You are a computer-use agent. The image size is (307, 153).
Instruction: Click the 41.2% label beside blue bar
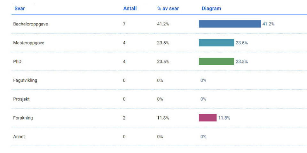click(268, 24)
